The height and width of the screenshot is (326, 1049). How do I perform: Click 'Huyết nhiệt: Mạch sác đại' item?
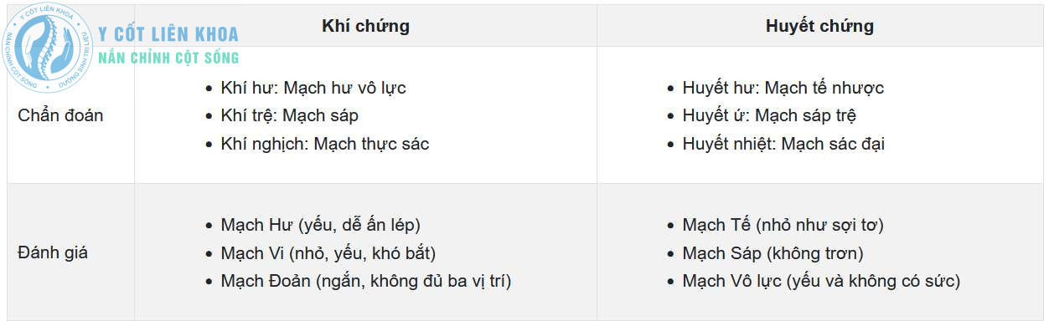point(783,144)
